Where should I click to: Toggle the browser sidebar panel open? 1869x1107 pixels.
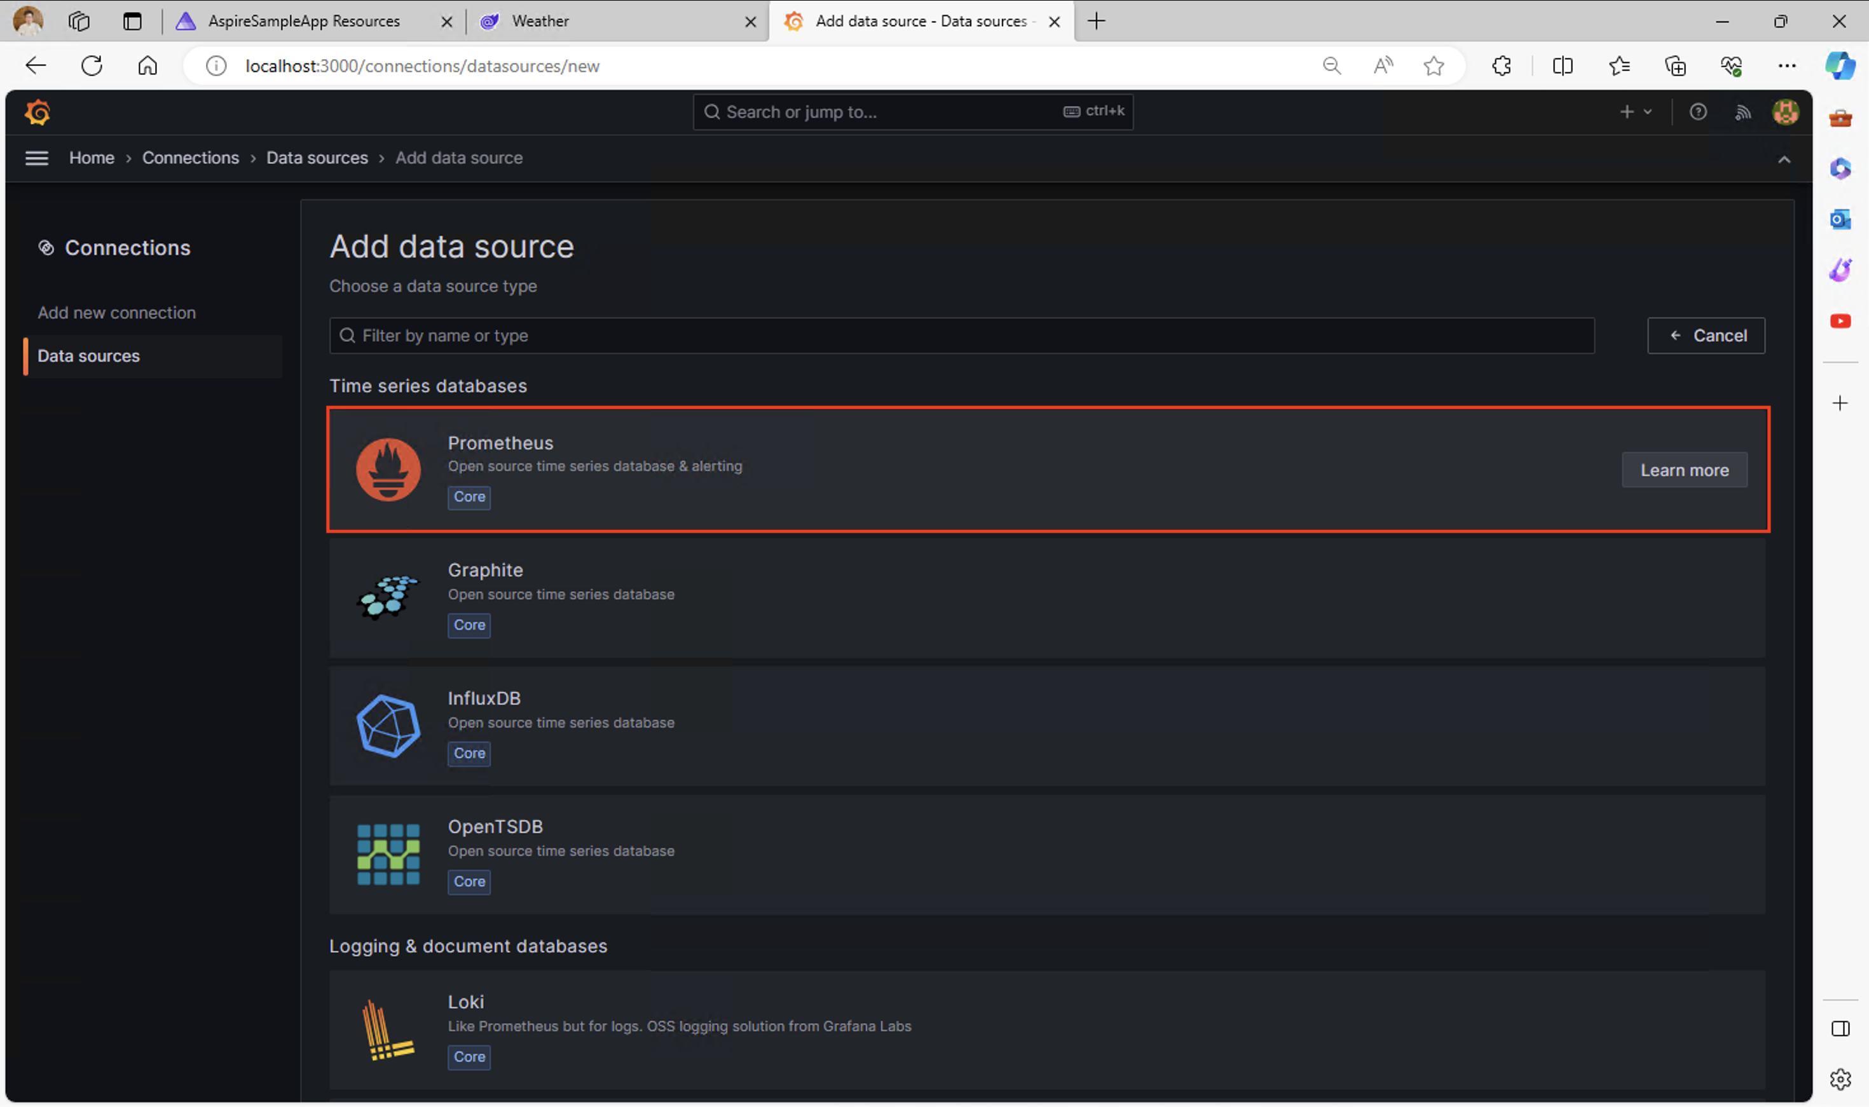[x=1840, y=1028]
